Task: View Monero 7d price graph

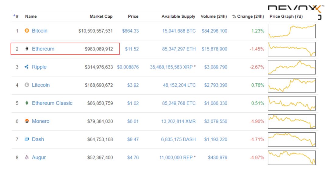Action: tap(292, 121)
